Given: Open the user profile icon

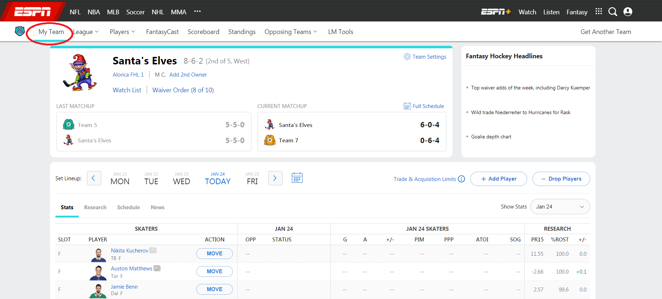Looking at the screenshot, I should 628,12.
